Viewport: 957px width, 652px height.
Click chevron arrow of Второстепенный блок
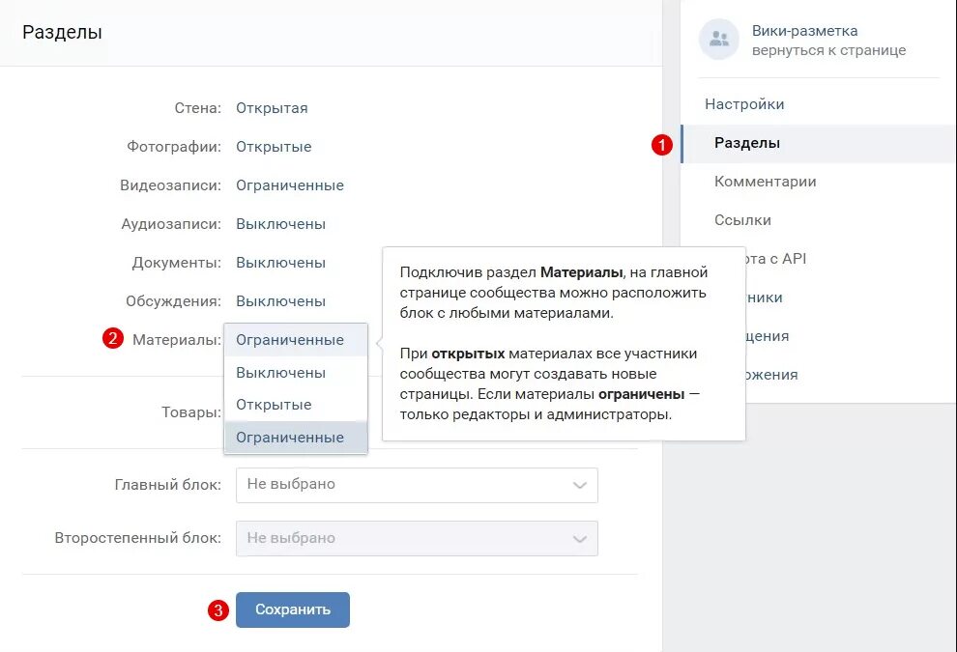[580, 539]
